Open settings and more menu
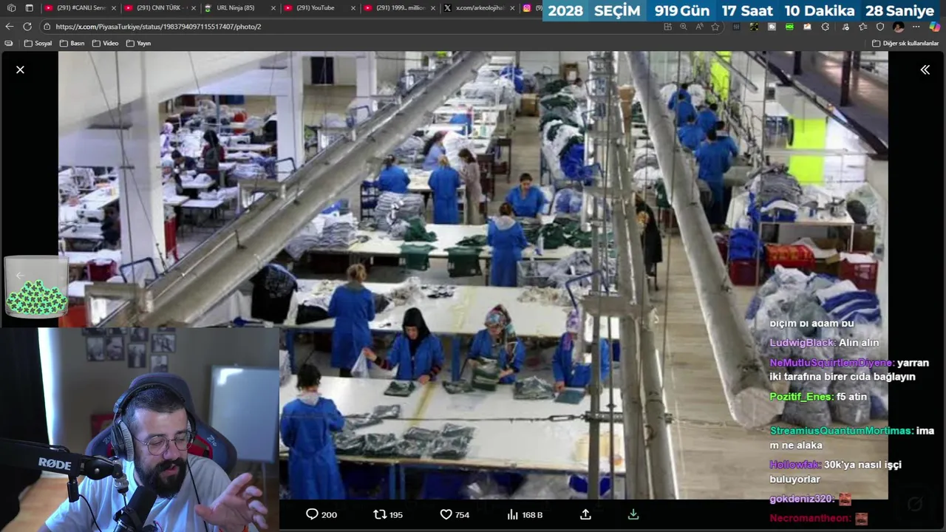This screenshot has width=946, height=532. pos(916,27)
